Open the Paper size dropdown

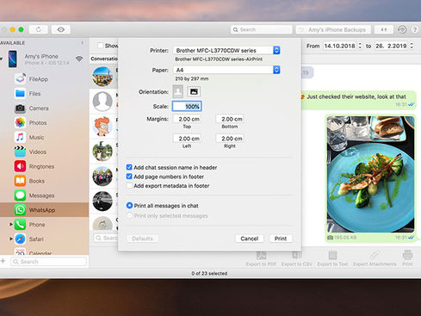(226, 70)
